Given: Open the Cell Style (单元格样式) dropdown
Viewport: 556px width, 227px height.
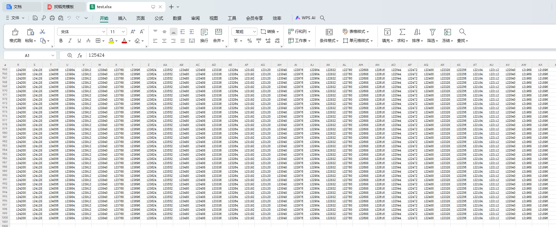Looking at the screenshot, I should click(358, 41).
